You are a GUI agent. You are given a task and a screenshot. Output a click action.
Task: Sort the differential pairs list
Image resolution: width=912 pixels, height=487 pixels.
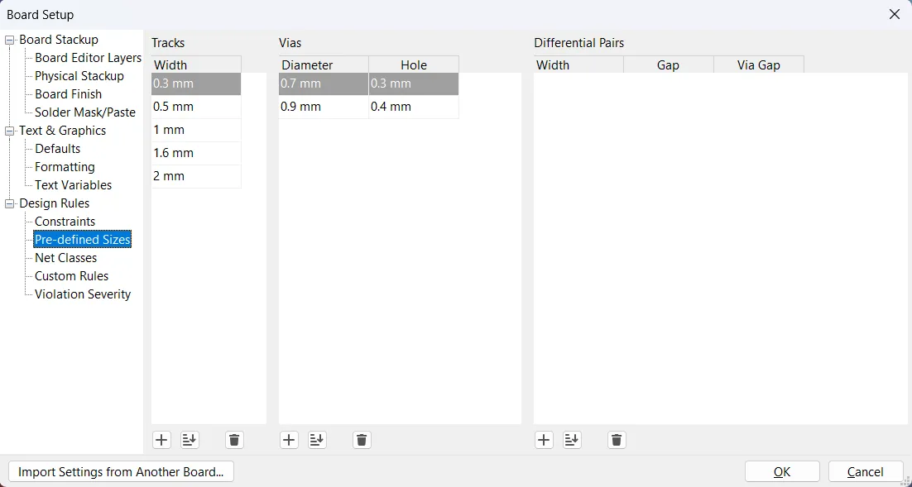pos(572,440)
